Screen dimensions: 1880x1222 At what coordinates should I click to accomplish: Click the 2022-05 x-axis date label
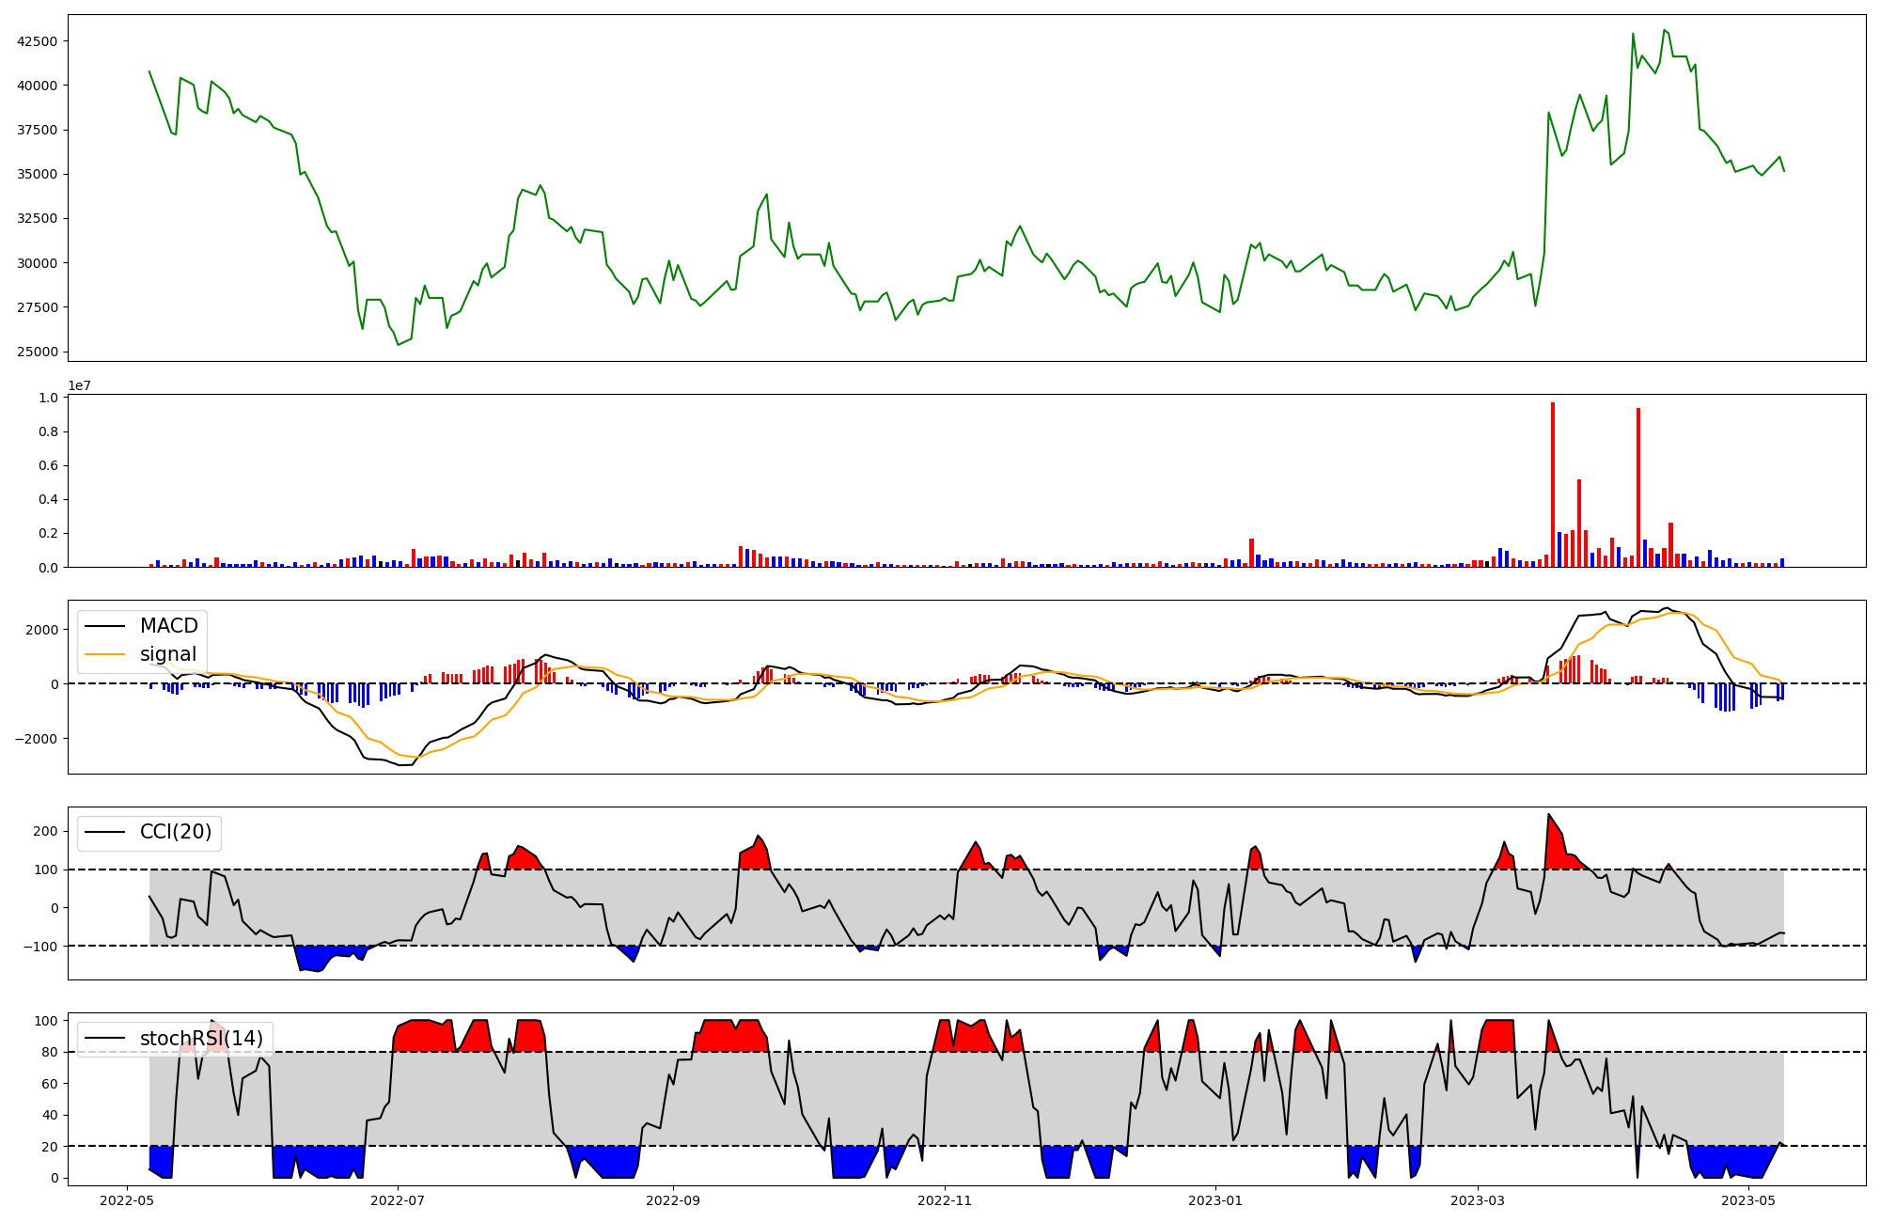click(x=127, y=1200)
